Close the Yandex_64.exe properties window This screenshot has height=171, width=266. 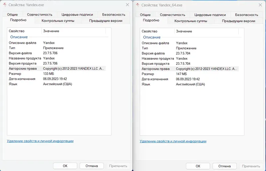click(260, 5)
